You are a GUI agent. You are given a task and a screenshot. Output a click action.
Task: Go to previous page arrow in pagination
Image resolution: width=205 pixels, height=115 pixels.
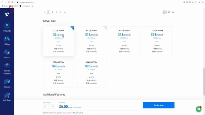[x=44, y=12]
